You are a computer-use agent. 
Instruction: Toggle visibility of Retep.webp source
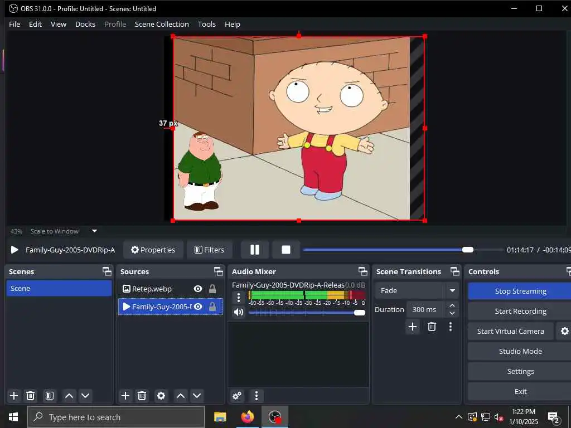tap(198, 289)
